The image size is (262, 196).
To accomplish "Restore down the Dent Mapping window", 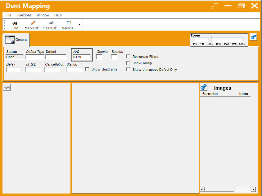I will pyautogui.click(x=241, y=6).
